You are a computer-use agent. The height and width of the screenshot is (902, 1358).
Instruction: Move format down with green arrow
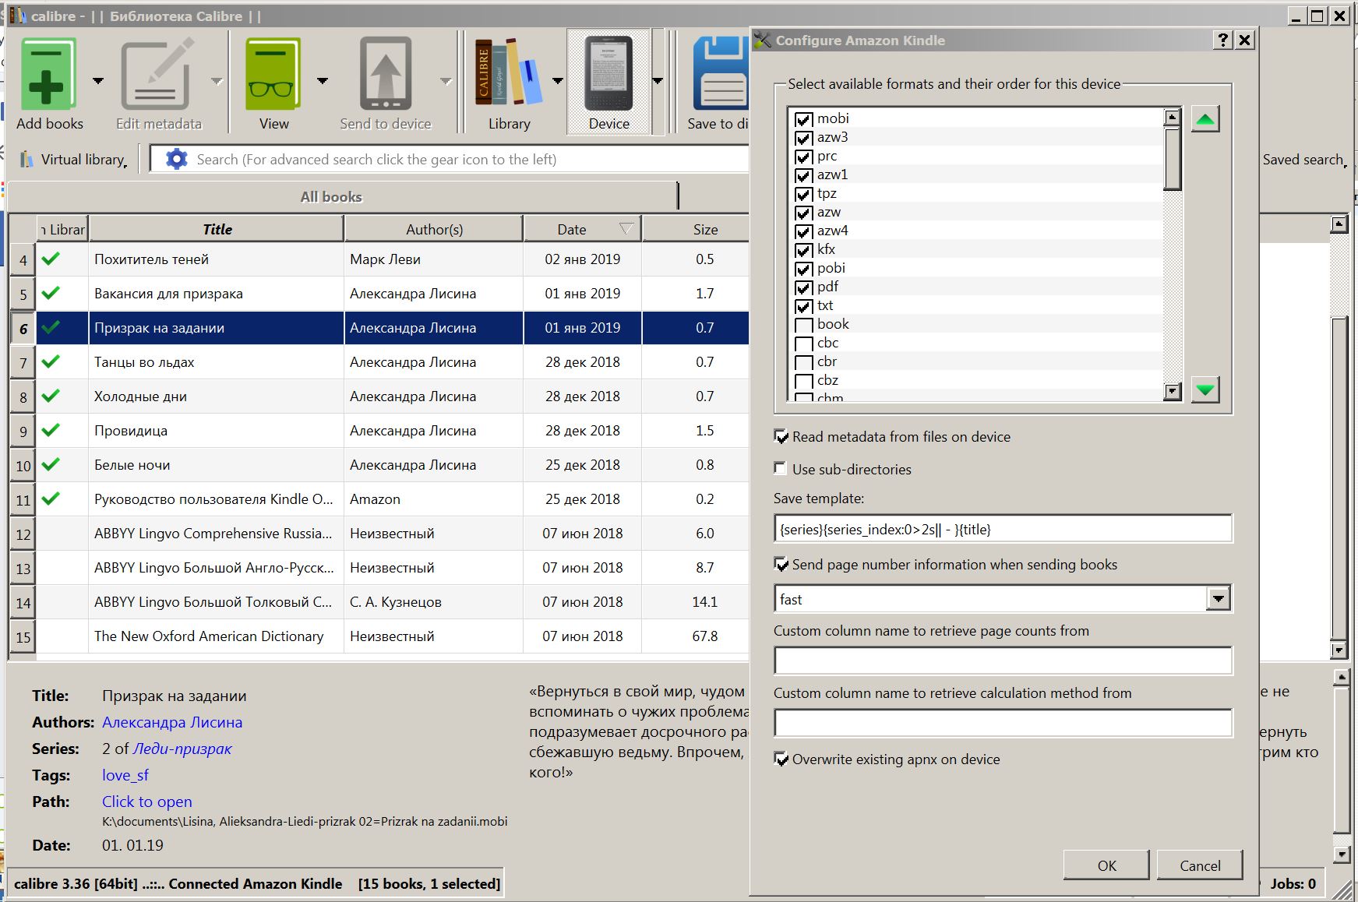[x=1205, y=389]
